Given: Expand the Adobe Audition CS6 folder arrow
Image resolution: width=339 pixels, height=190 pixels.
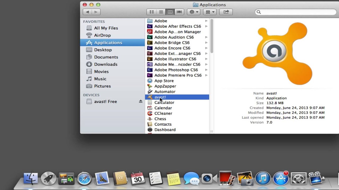Looking at the screenshot, I should pyautogui.click(x=206, y=37).
